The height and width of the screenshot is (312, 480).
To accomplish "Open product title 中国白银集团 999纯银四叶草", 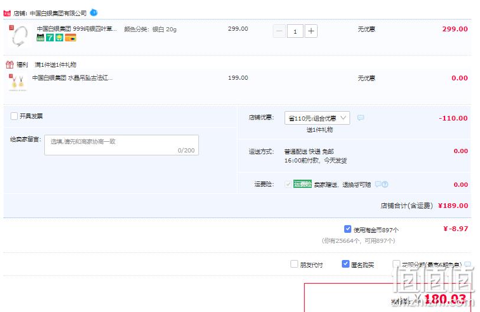I will [77, 29].
